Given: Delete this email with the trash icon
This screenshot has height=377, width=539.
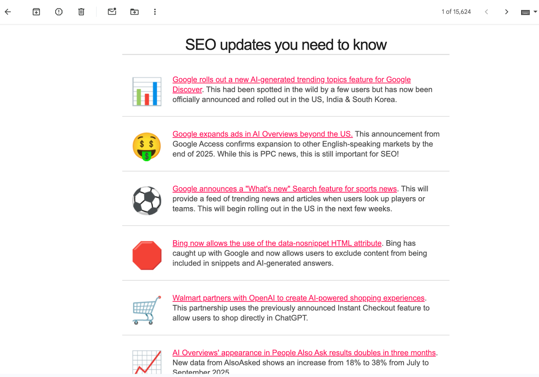Looking at the screenshot, I should (x=81, y=12).
